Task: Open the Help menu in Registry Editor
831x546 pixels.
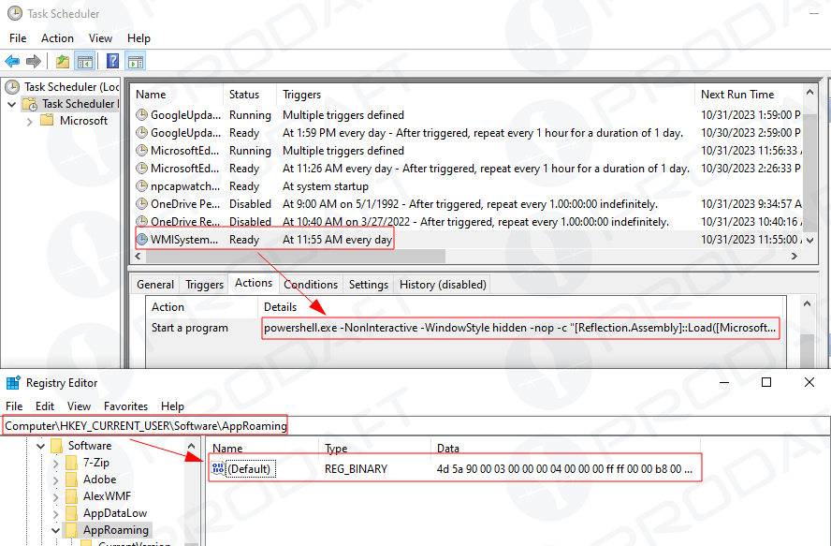Action: coord(172,406)
